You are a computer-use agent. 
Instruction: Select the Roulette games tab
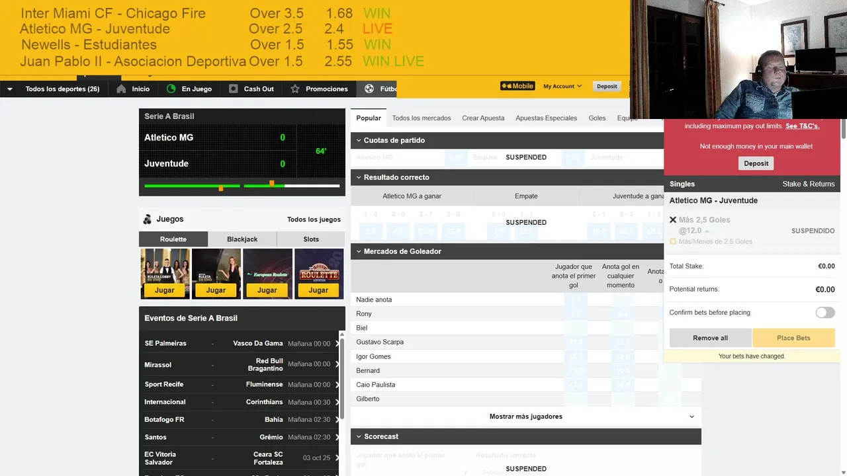[173, 239]
